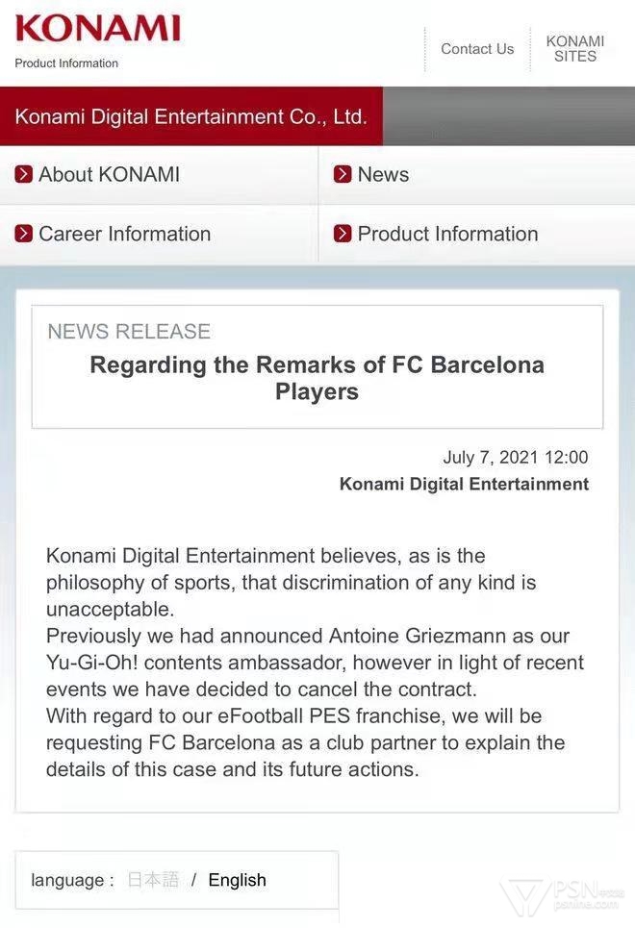Image resolution: width=635 pixels, height=928 pixels.
Task: Click the small Product Information text under logo
Action: click(x=66, y=63)
